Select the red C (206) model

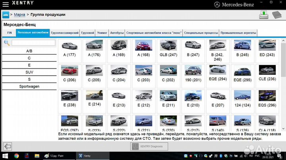70,76
